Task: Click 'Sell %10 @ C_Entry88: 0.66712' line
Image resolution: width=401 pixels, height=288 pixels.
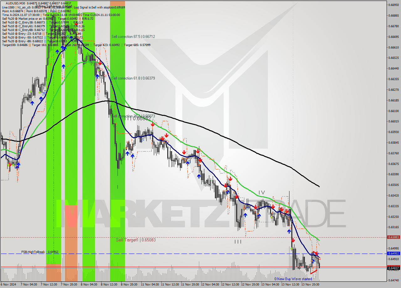Action: (23, 30)
